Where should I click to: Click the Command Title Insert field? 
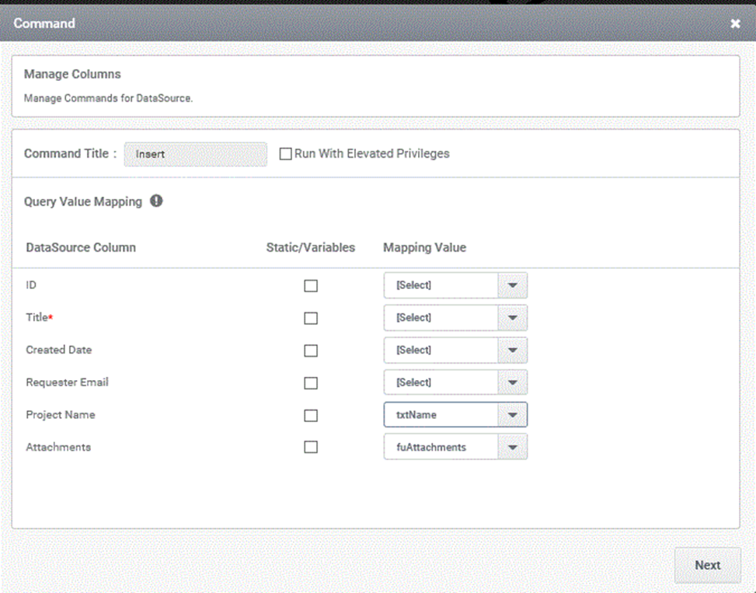pos(195,155)
